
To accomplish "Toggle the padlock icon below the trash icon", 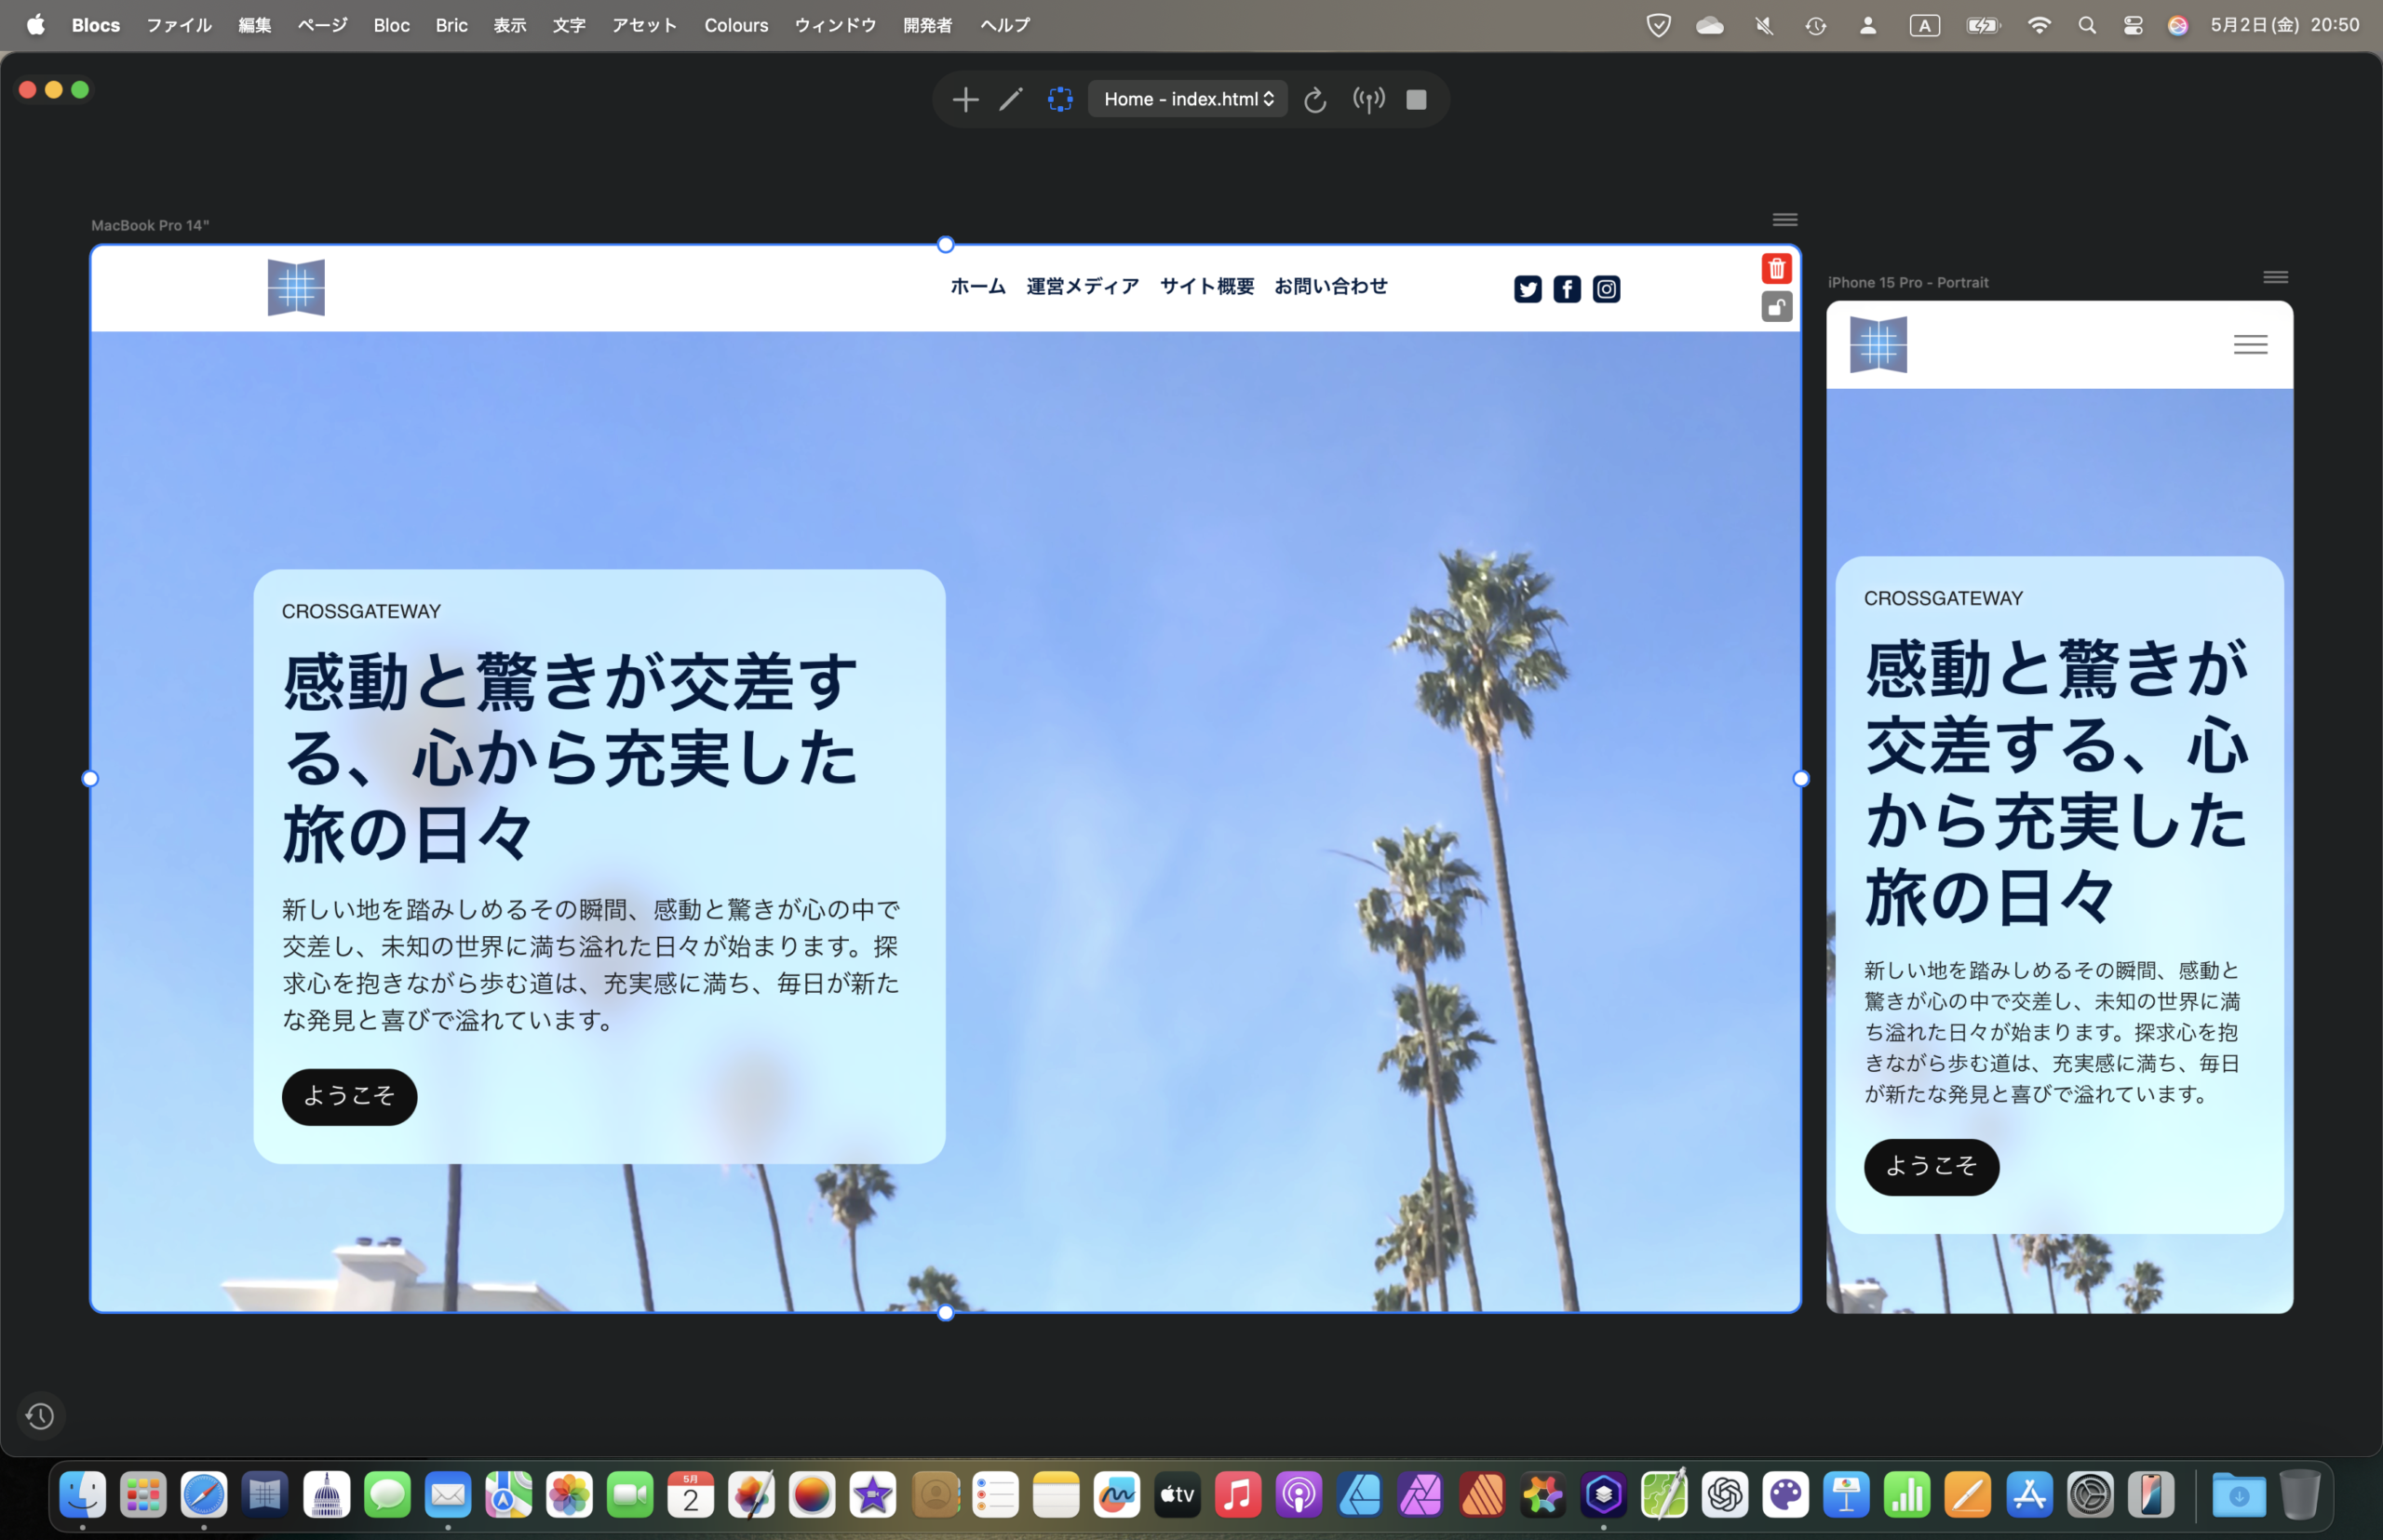I will point(1776,306).
